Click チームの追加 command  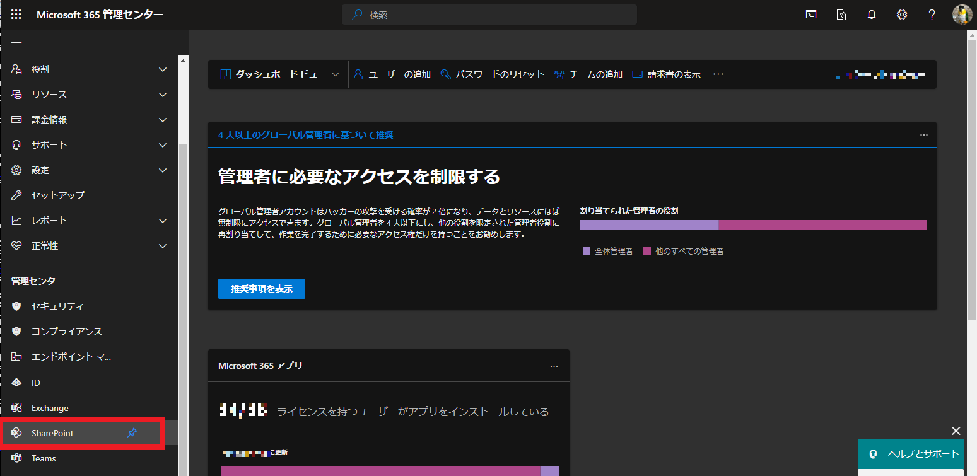coord(588,74)
